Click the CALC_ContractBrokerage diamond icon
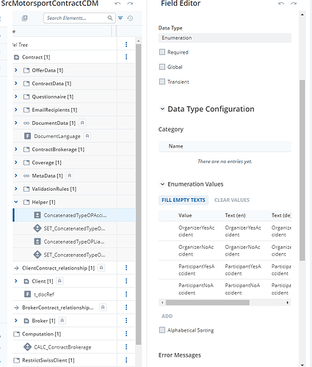Viewport: 312px width, 367px height. pos(27,347)
